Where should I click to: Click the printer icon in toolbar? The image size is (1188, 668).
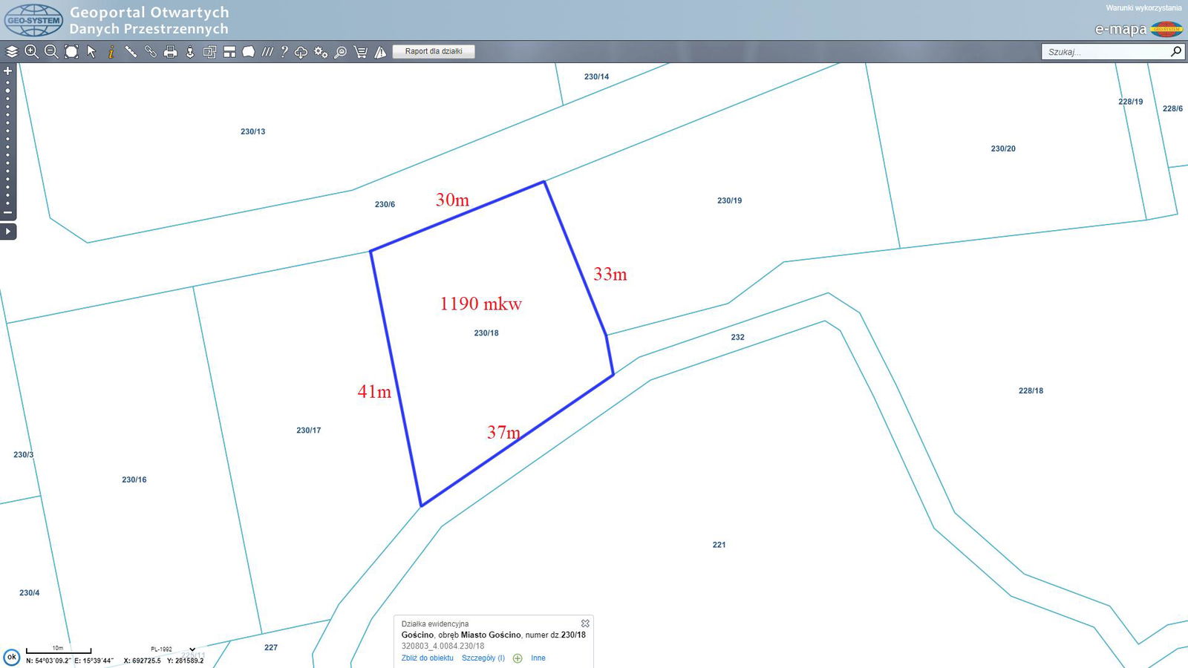pyautogui.click(x=171, y=52)
